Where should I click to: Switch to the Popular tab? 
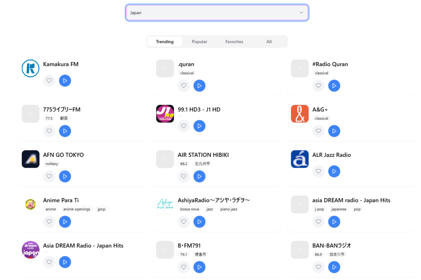[x=200, y=42]
